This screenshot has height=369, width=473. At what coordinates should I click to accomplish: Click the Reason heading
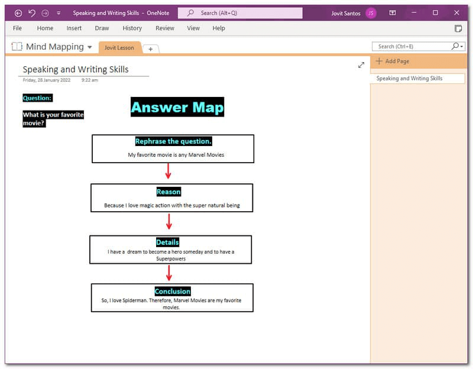click(169, 192)
